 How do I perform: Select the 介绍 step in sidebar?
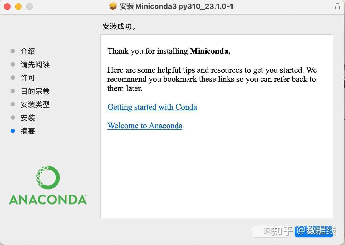28,51
